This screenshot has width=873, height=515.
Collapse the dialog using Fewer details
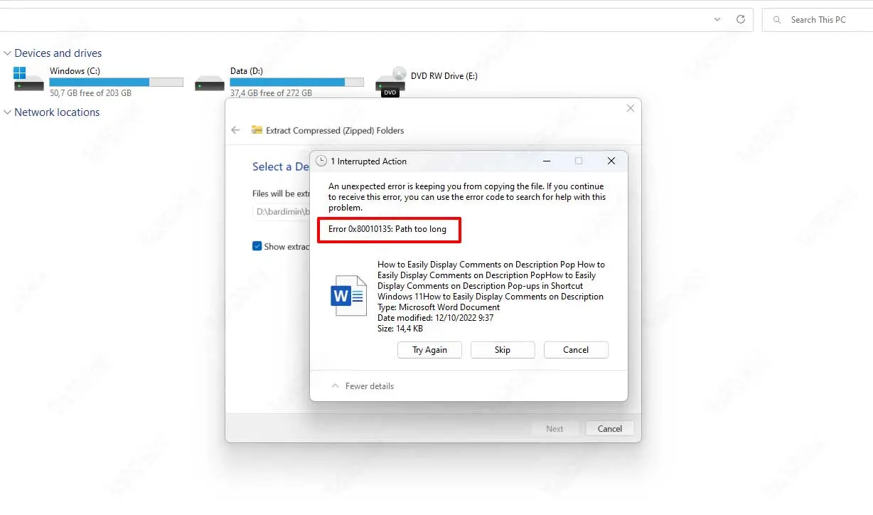[x=363, y=386]
